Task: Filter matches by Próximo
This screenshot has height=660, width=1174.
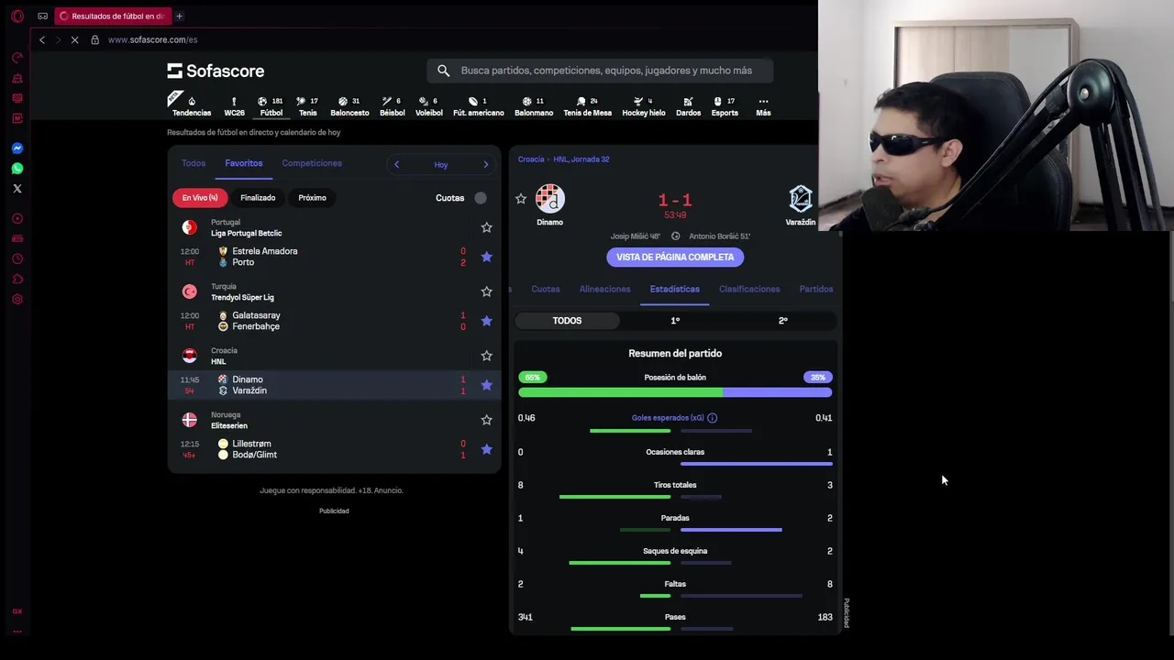Action: (312, 198)
